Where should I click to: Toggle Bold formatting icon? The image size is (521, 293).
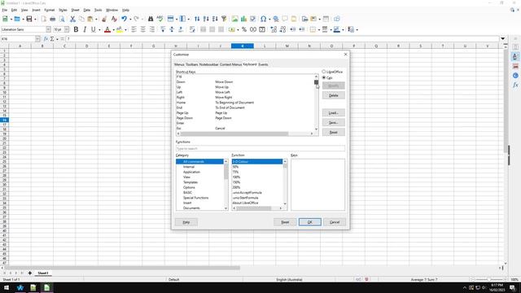[x=76, y=29]
